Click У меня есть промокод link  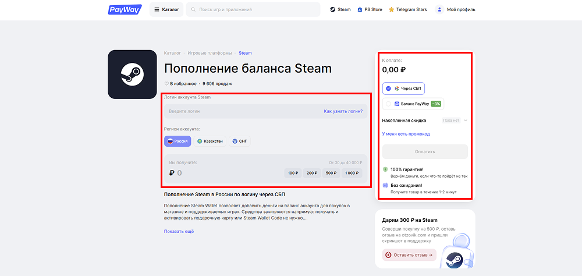[406, 134]
